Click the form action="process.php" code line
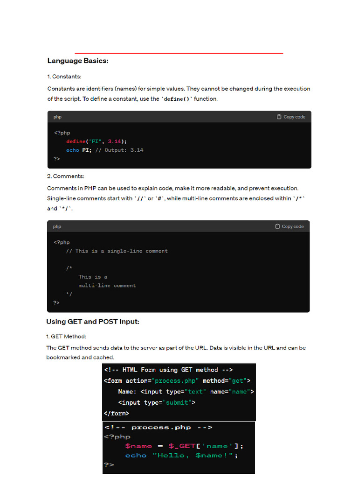 (177, 380)
